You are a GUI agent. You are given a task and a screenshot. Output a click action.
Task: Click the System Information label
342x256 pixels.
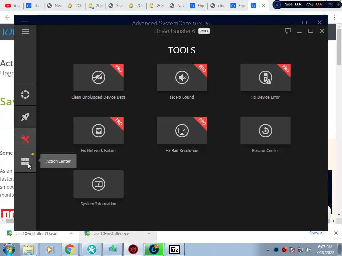[99, 204]
